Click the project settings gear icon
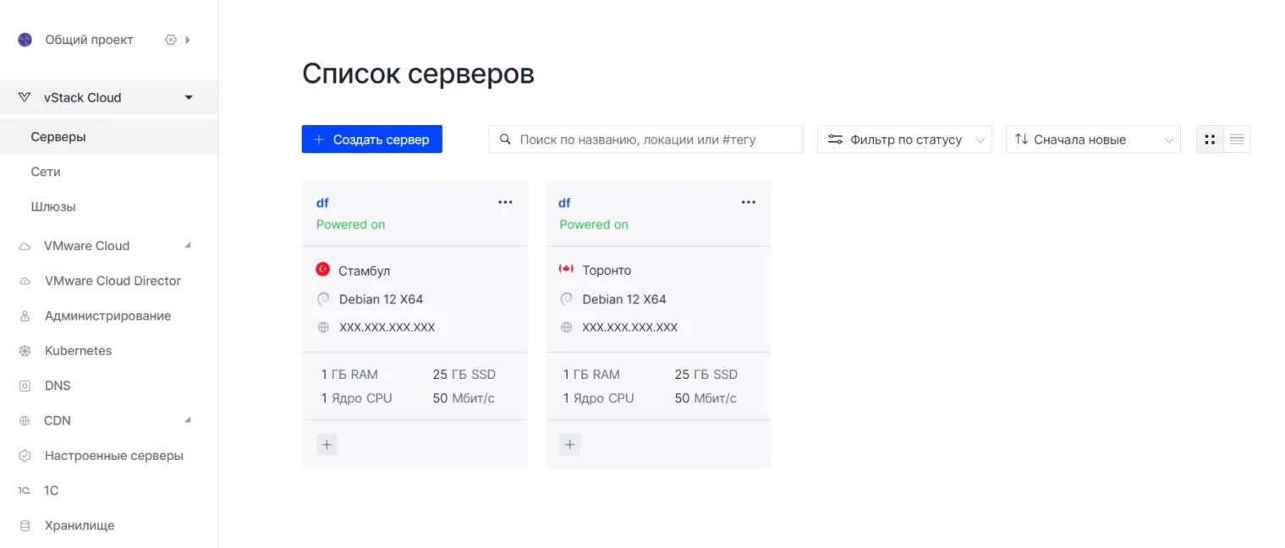This screenshot has height=548, width=1285. 171,40
